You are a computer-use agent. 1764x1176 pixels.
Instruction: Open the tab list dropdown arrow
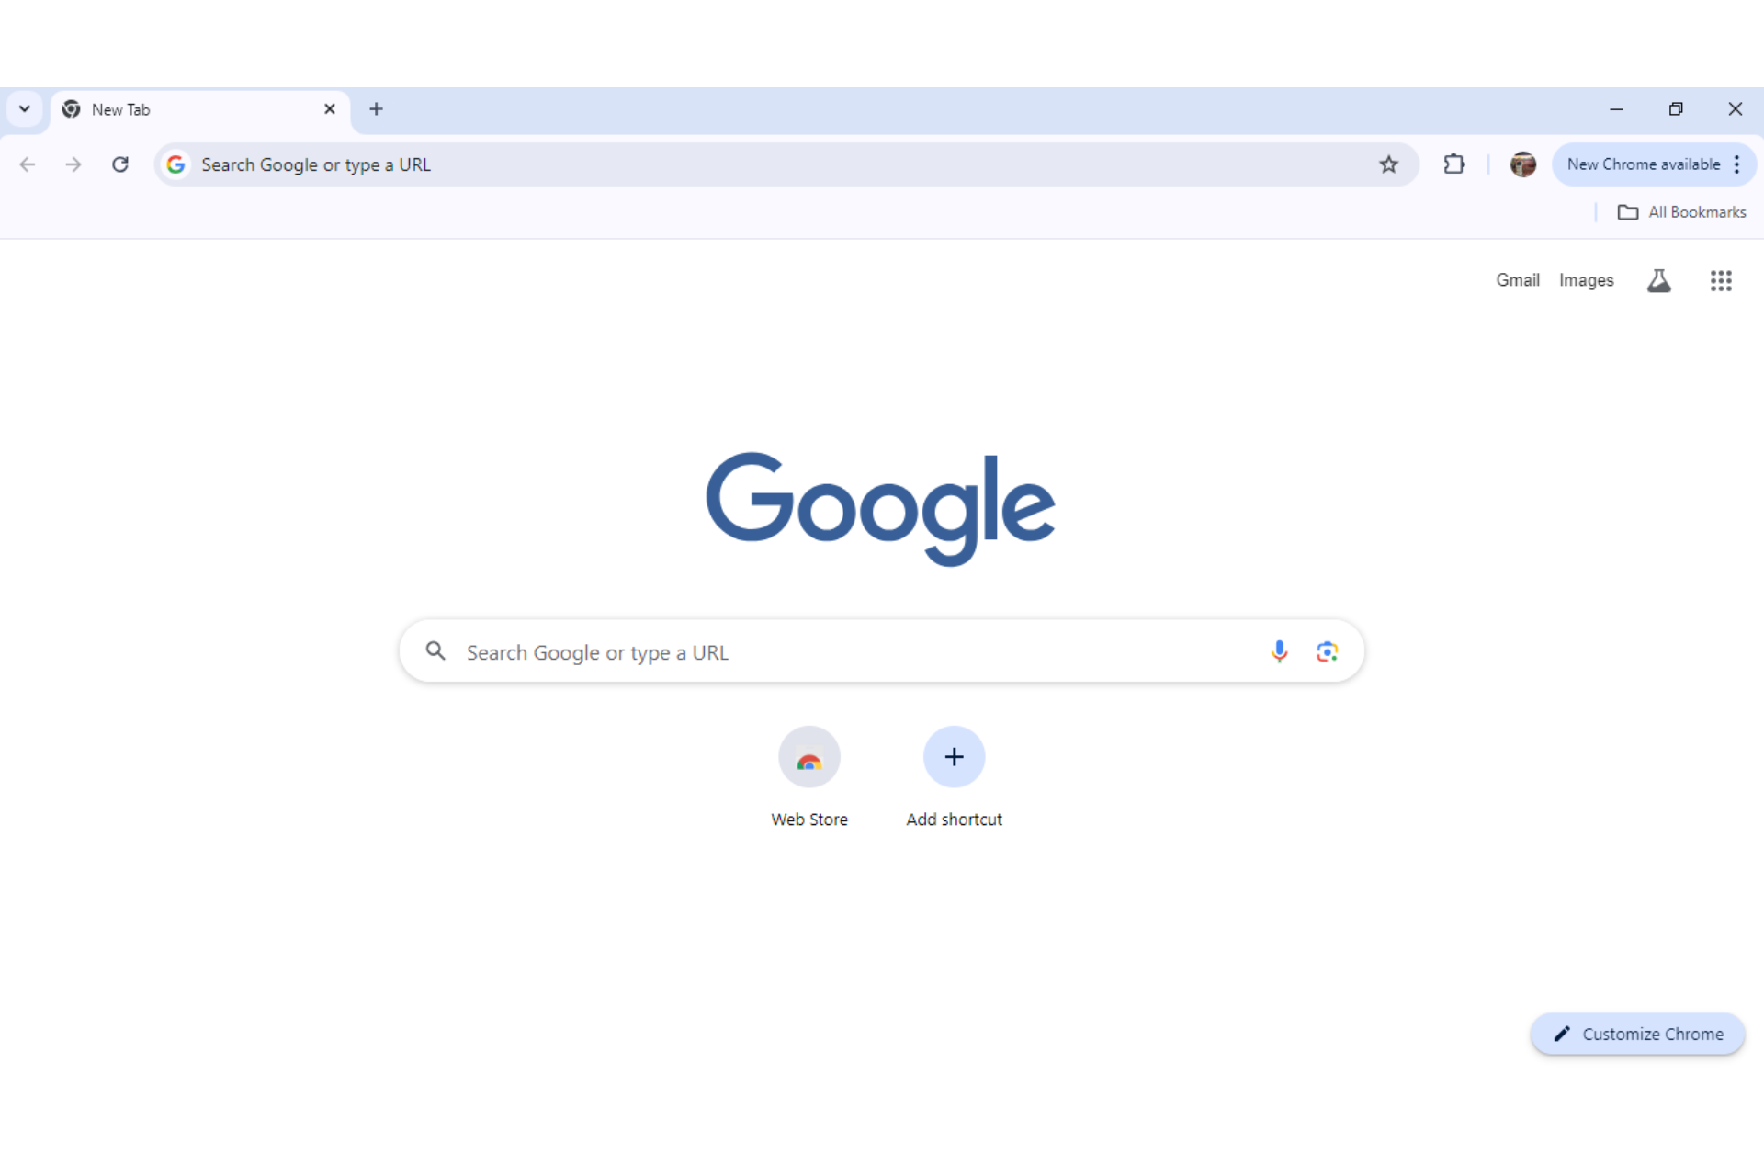25,109
